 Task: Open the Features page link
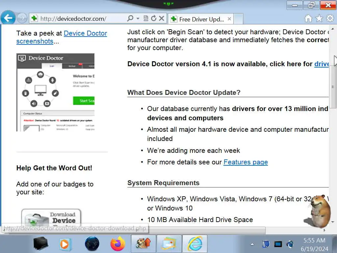(x=246, y=162)
